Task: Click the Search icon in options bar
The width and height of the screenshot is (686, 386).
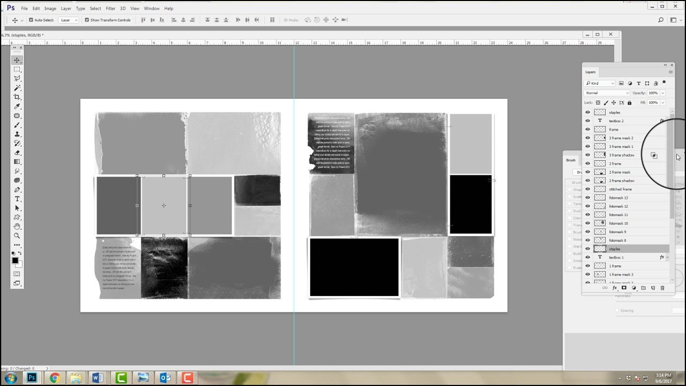Action: coord(661,20)
